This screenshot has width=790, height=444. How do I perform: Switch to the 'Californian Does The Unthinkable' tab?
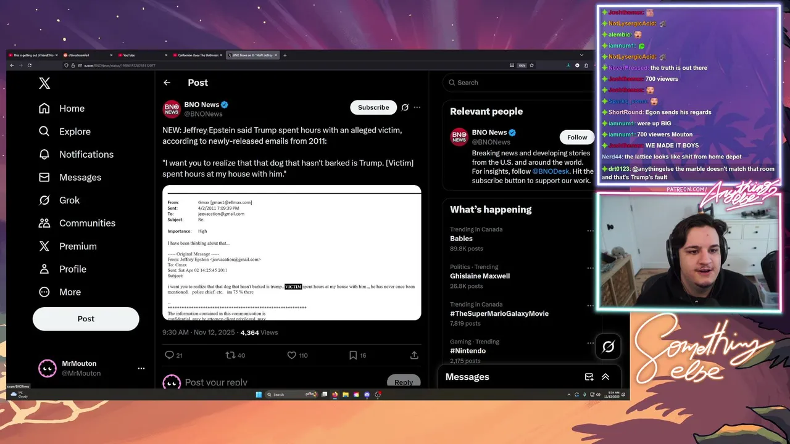coord(198,55)
